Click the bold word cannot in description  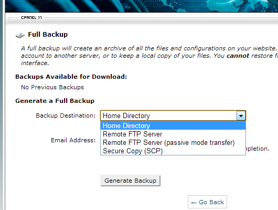238,56
